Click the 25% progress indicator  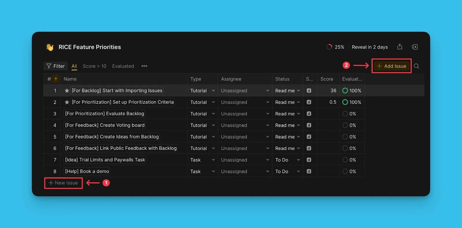(x=335, y=47)
